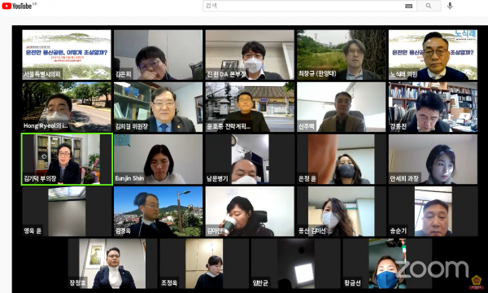Select the 김희걸 위원장 participant tile

[158, 107]
